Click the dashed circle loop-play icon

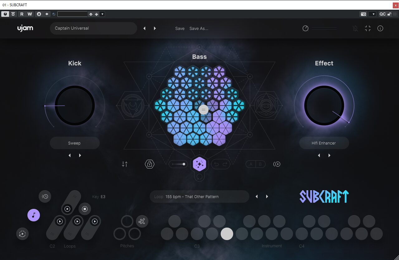(x=22, y=234)
